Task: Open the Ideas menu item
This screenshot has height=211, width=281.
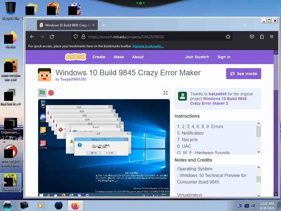Action: tap(119, 57)
